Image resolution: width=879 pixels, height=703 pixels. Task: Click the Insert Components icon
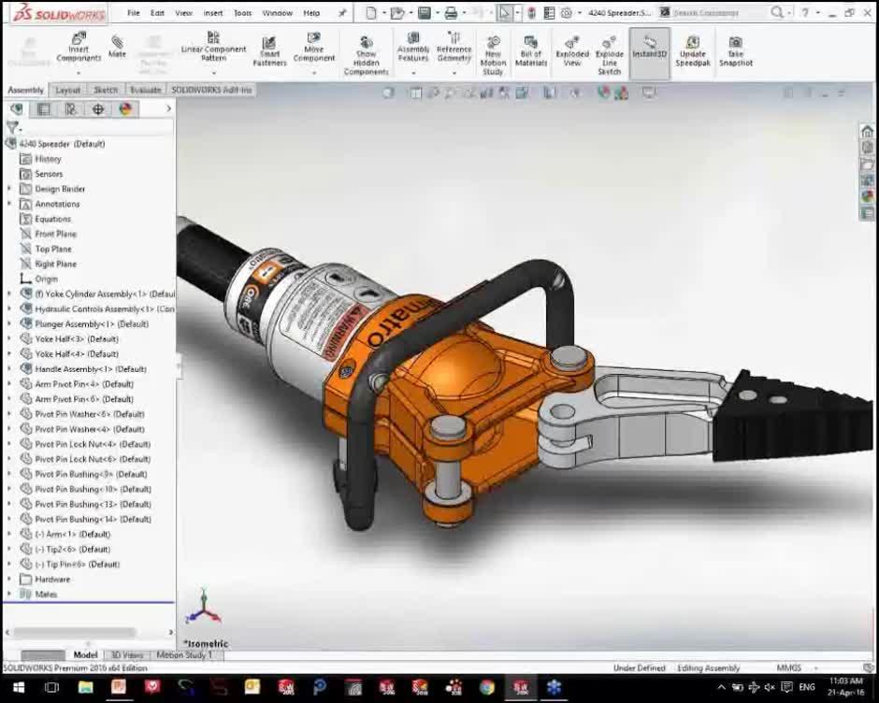(x=79, y=47)
